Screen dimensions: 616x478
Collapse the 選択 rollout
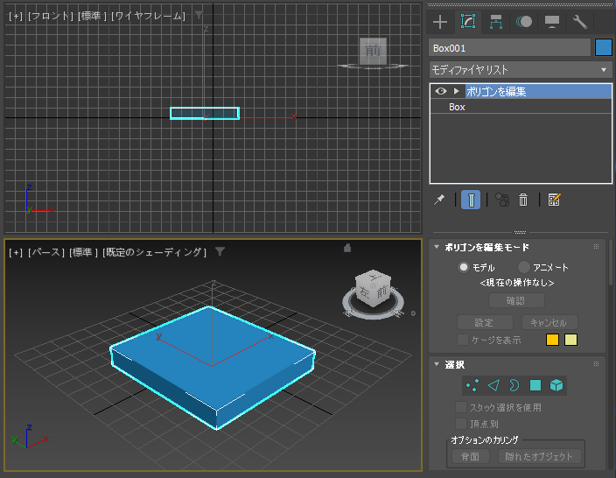437,364
